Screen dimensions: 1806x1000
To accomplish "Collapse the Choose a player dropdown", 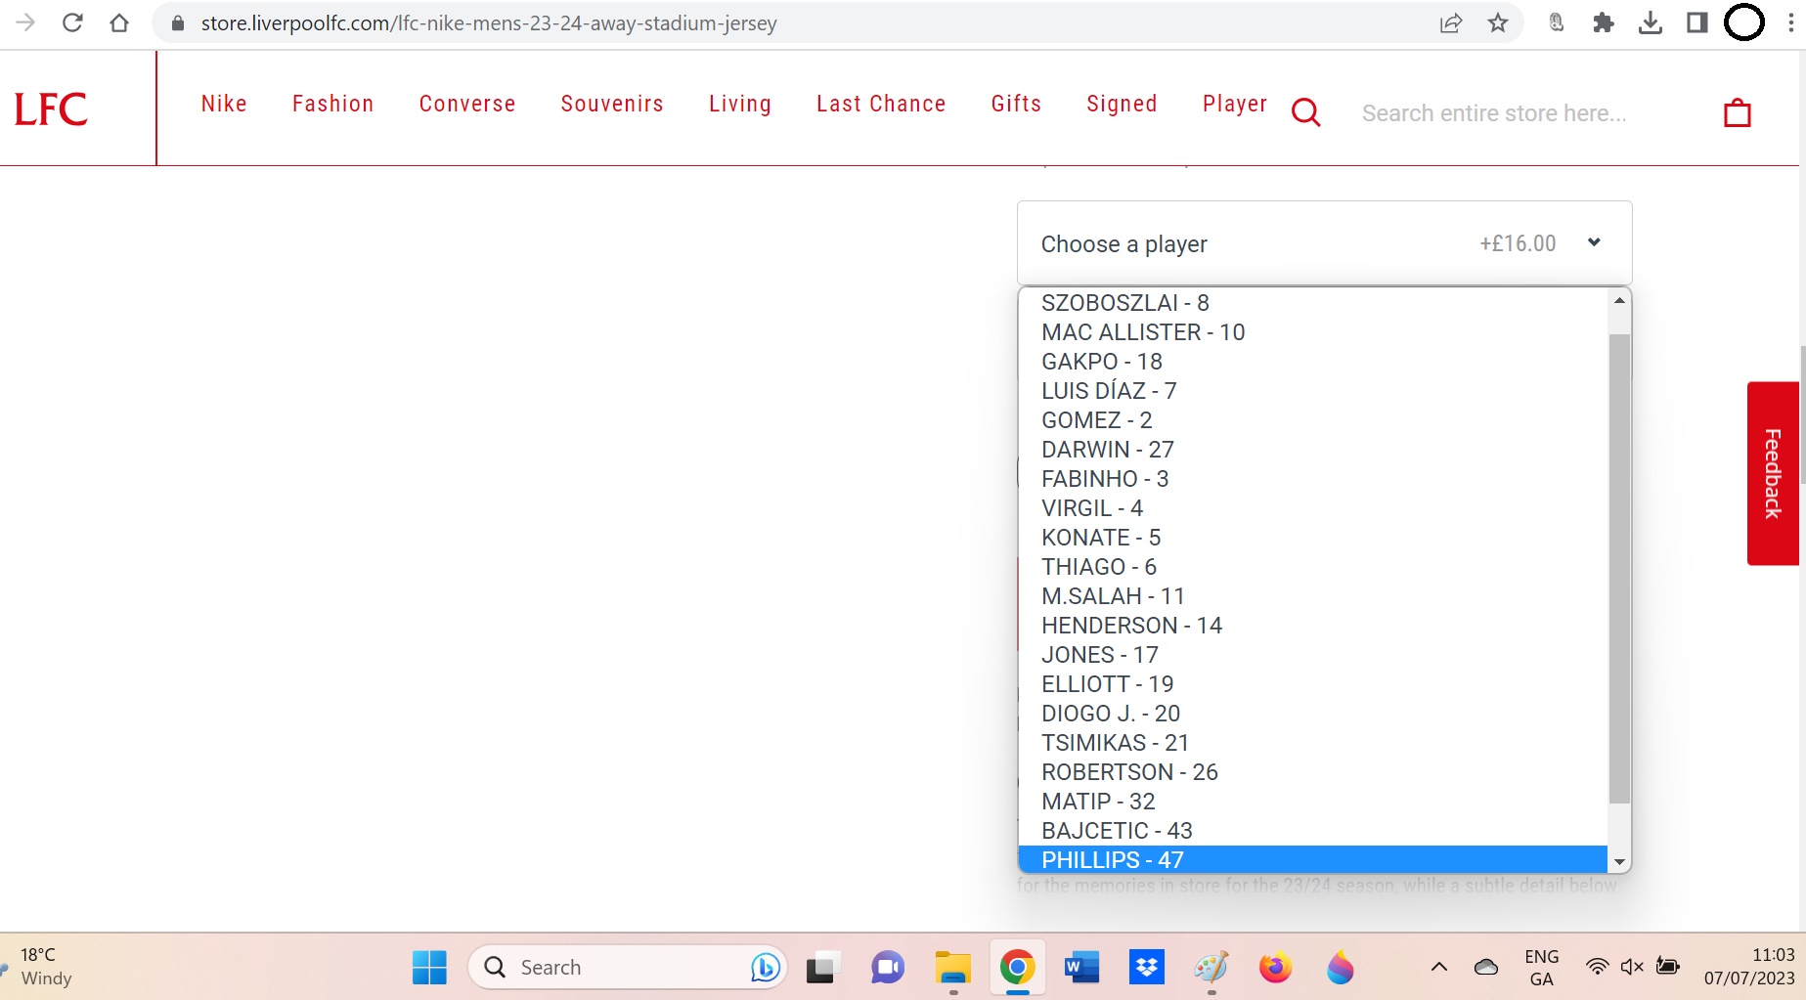I will click(1325, 243).
